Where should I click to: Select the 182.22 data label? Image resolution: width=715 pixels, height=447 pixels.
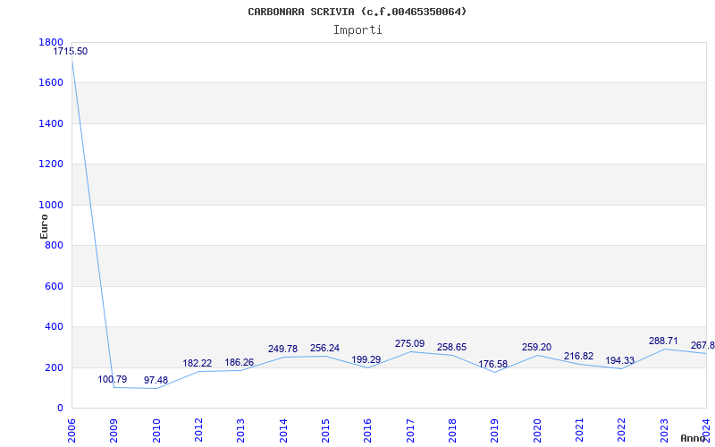tap(197, 364)
